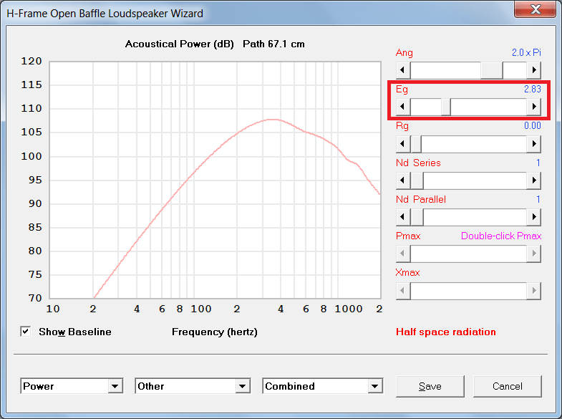Click the Ang slider thumb

[492, 70]
